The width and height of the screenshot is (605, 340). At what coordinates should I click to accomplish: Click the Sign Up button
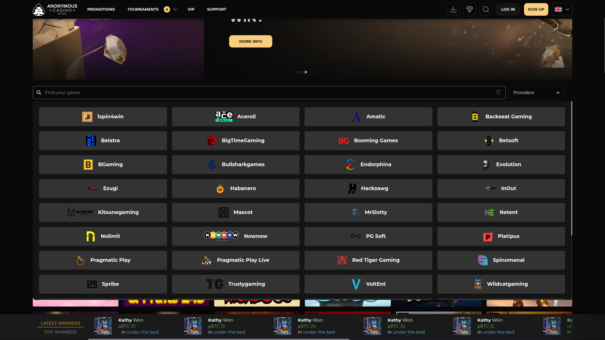click(536, 9)
